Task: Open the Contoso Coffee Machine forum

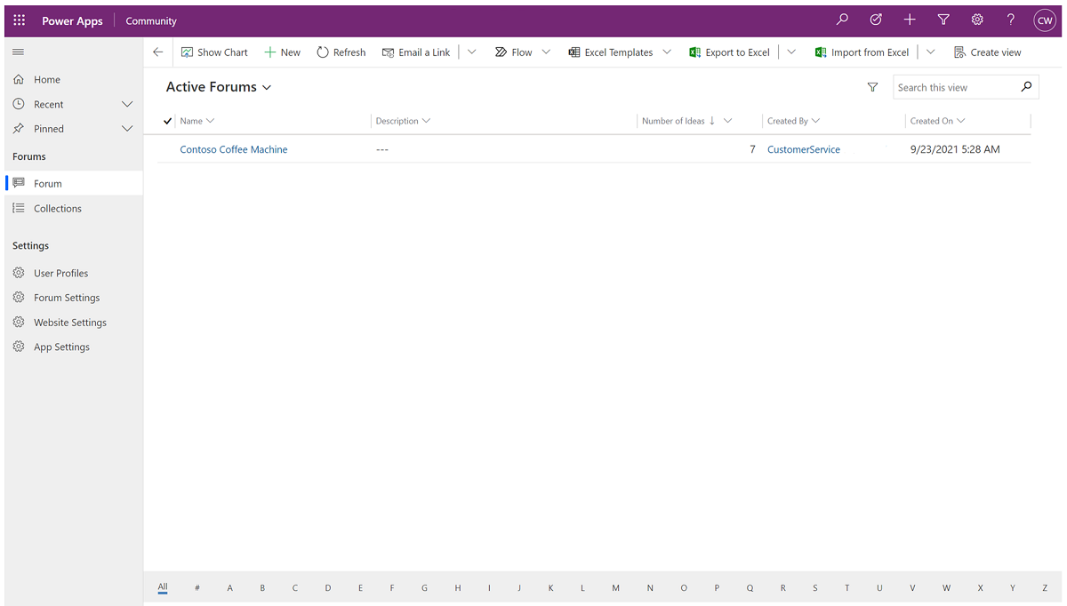Action: pos(234,149)
